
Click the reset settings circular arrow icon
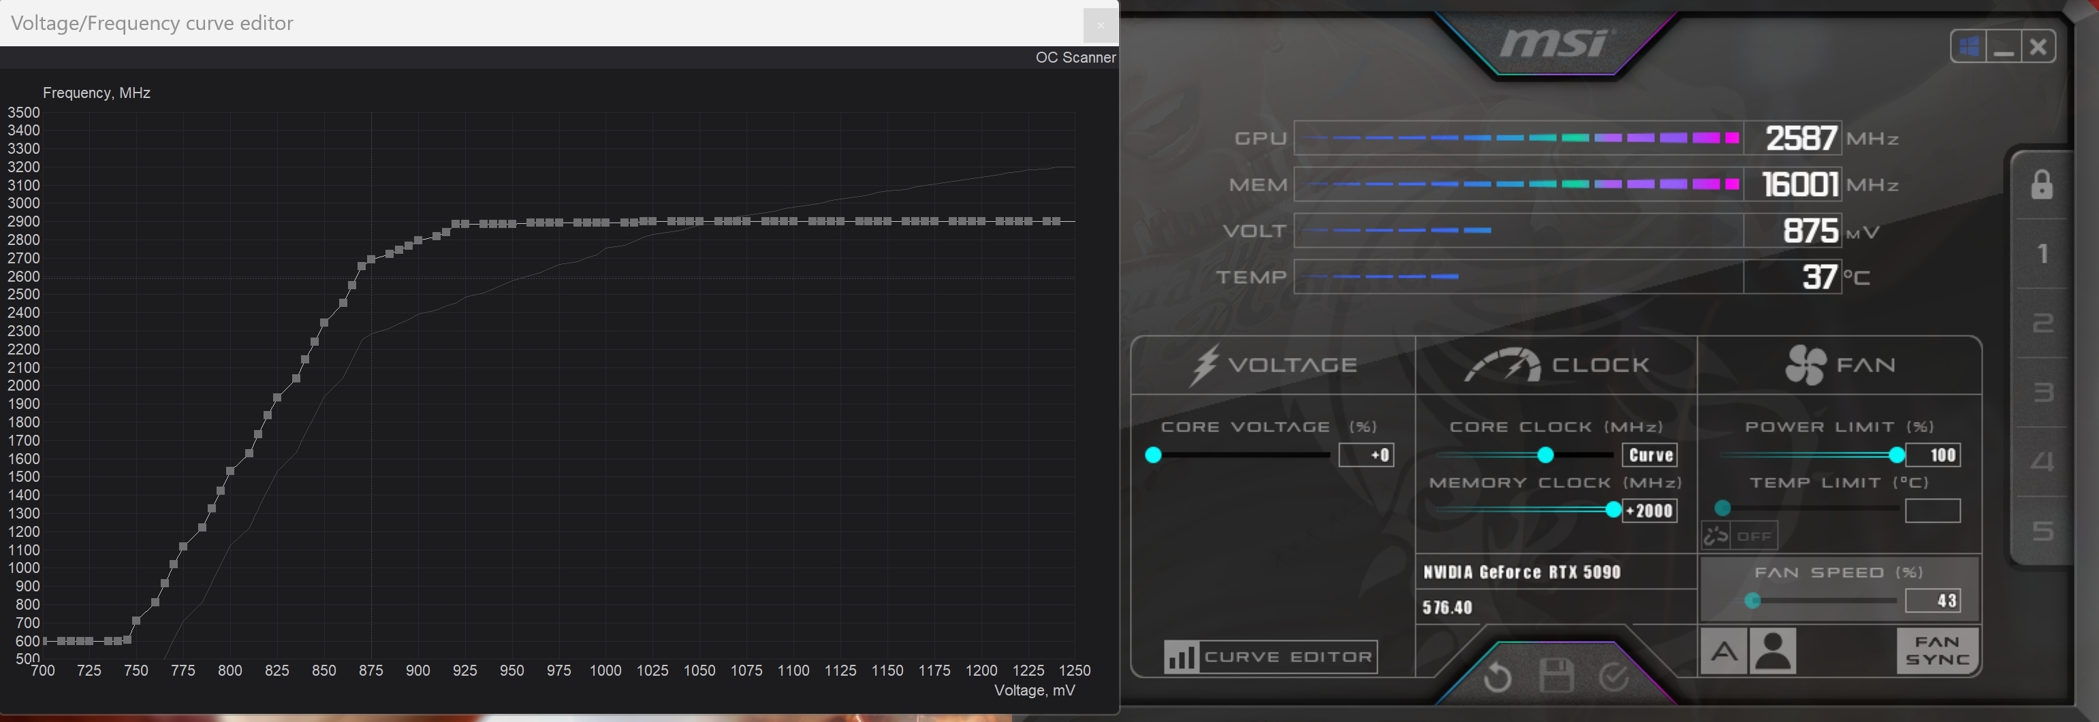coord(1498,677)
